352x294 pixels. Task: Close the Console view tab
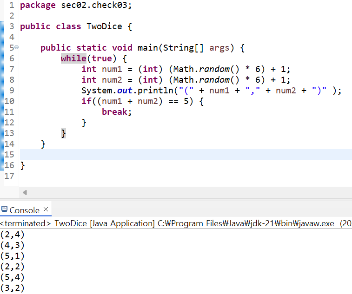(46, 209)
